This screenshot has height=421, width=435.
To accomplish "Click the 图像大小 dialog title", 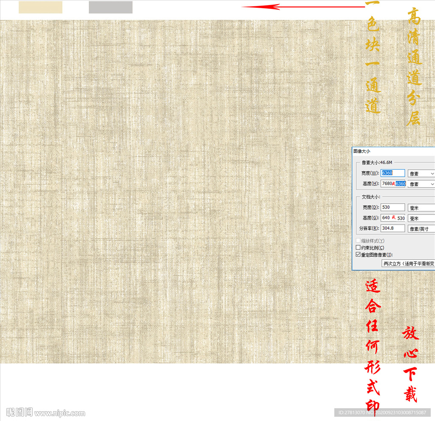I will click(362, 151).
